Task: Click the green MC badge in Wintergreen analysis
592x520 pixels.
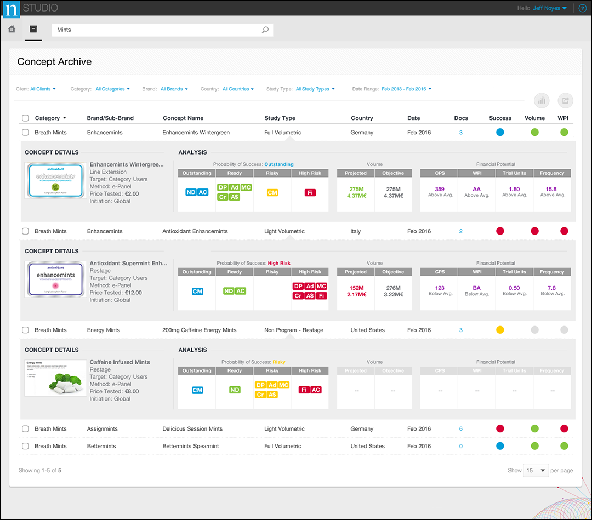Action: (246, 187)
